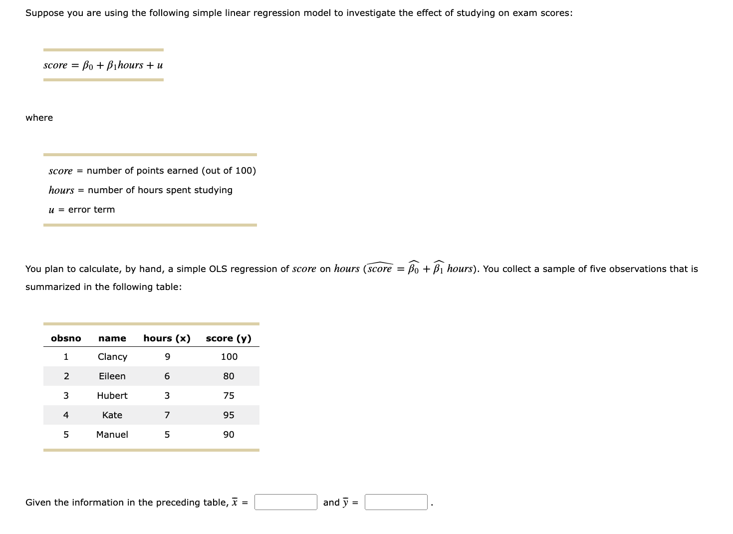Click the obsno column header
The image size is (733, 534).
[x=65, y=338]
